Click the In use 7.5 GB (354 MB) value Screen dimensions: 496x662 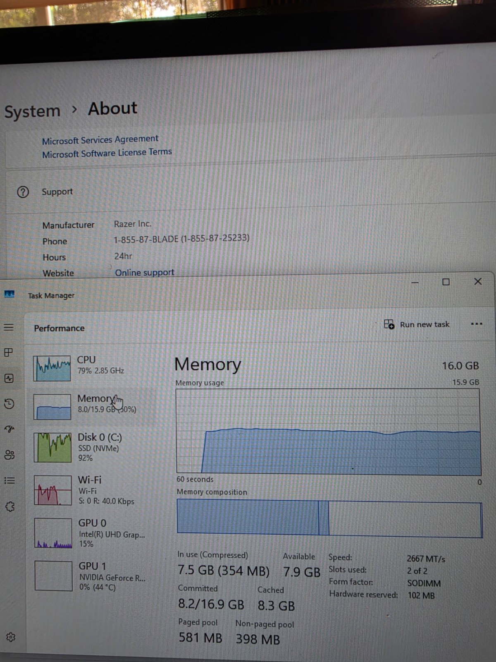click(x=223, y=571)
